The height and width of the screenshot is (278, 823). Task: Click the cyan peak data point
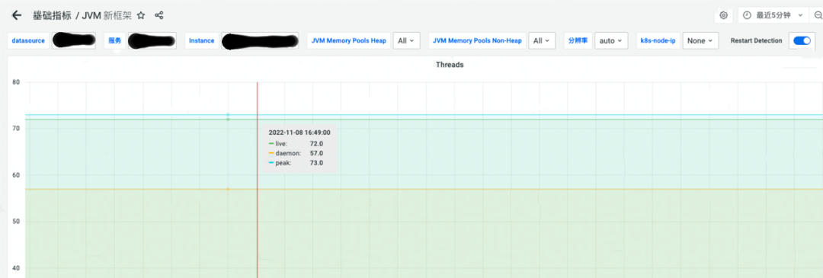pyautogui.click(x=228, y=114)
